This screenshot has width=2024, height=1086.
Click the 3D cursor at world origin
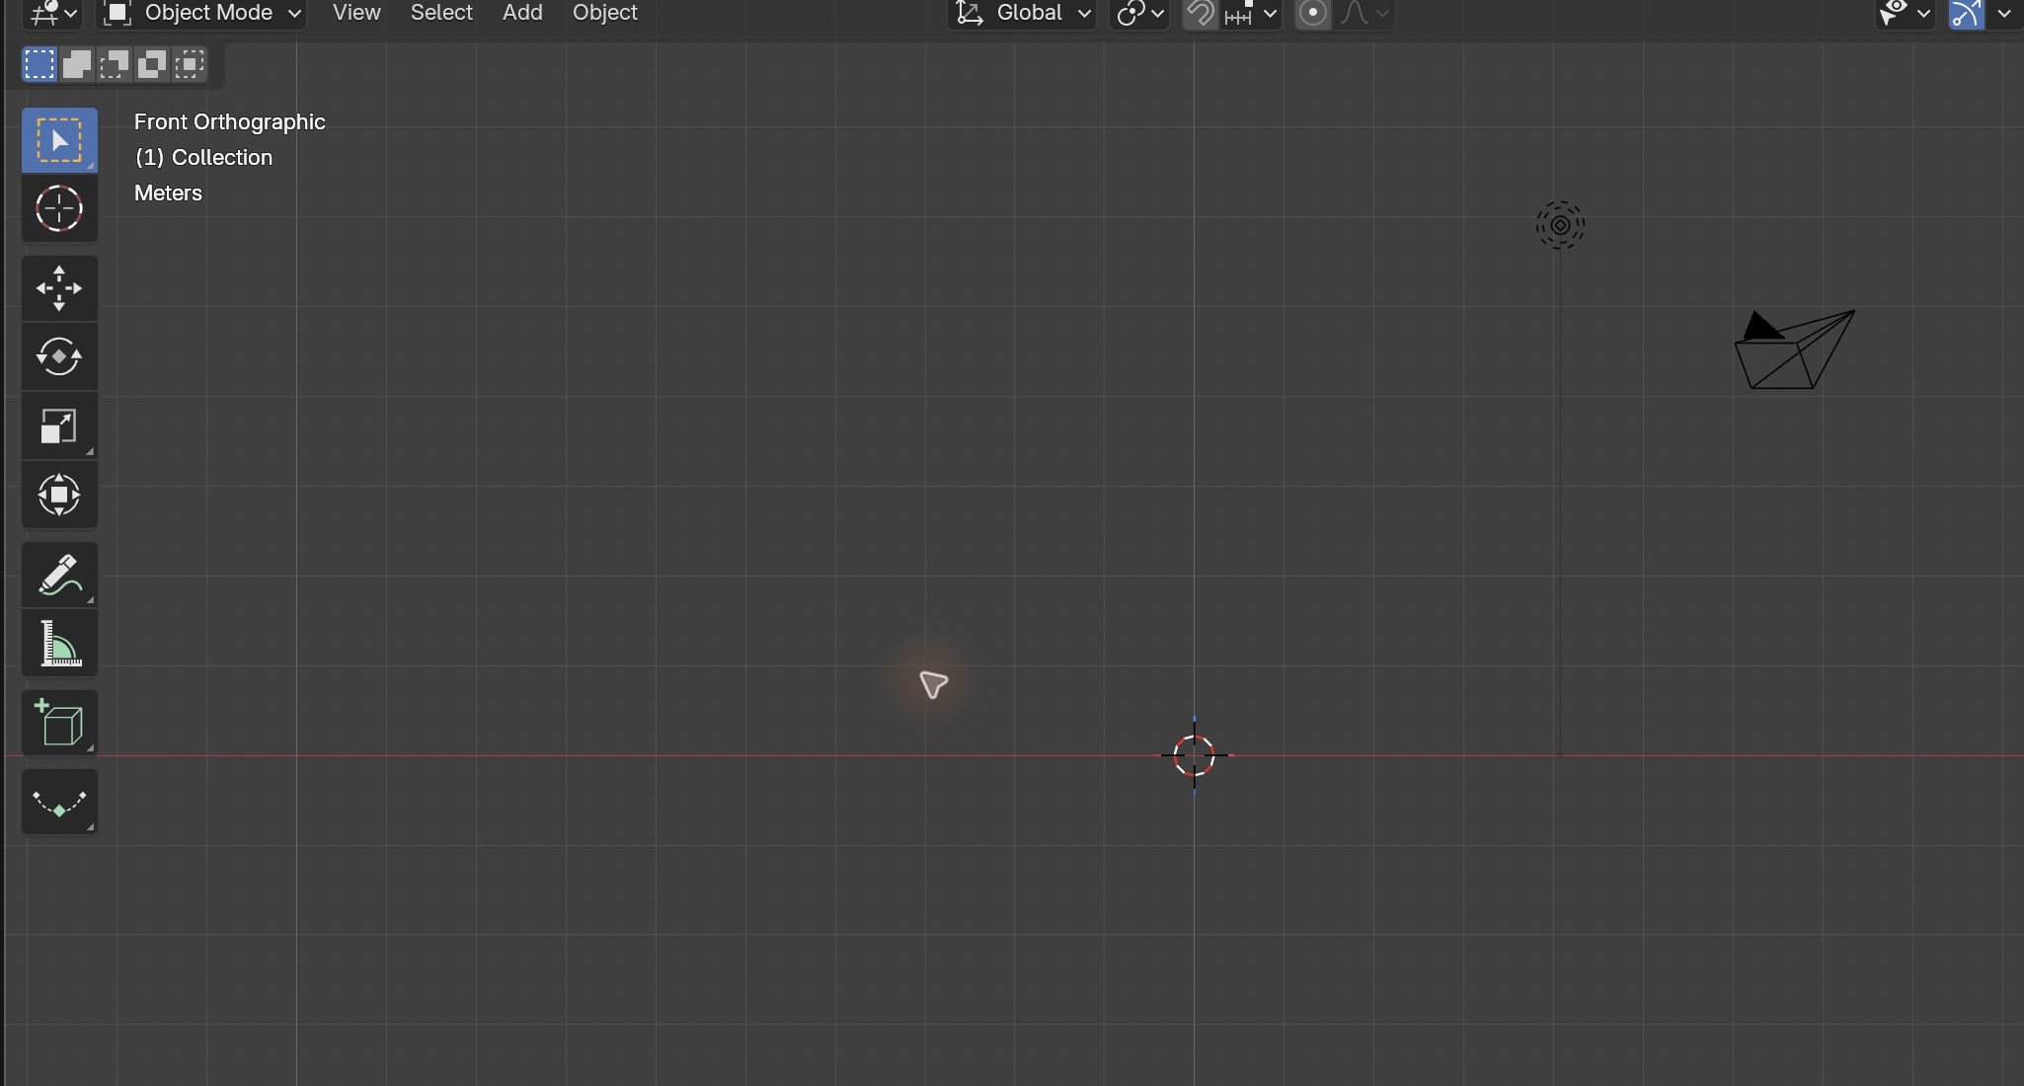pyautogui.click(x=1195, y=755)
